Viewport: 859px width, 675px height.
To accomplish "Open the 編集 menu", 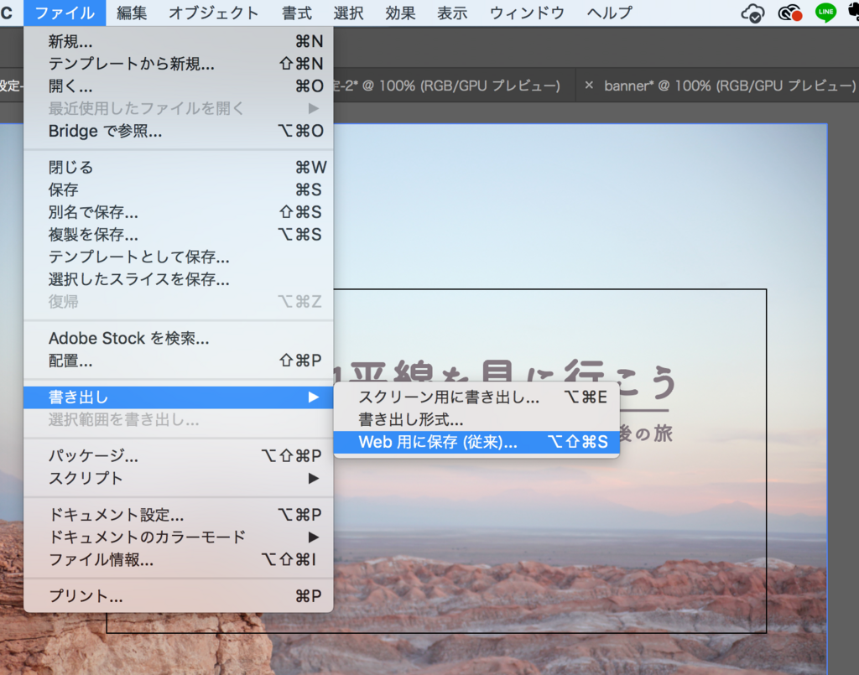I will (x=132, y=13).
